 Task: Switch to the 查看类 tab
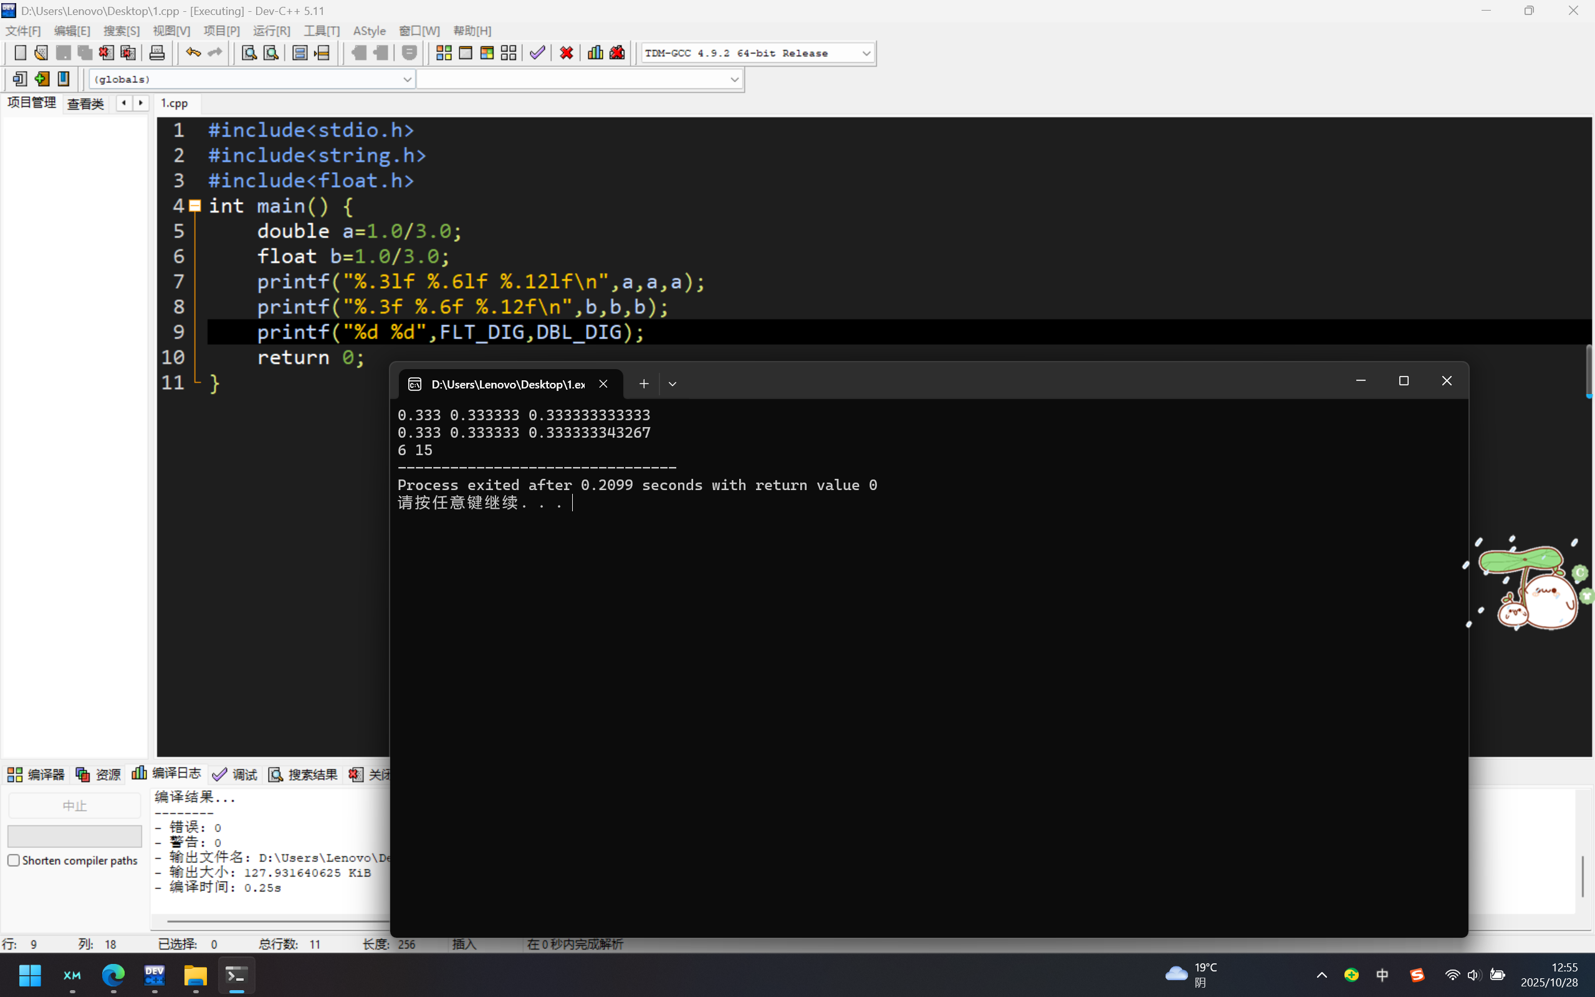pos(85,104)
